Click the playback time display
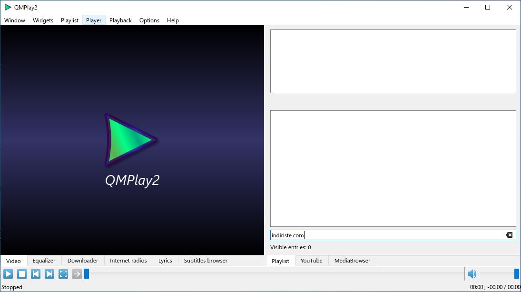 click(495, 287)
